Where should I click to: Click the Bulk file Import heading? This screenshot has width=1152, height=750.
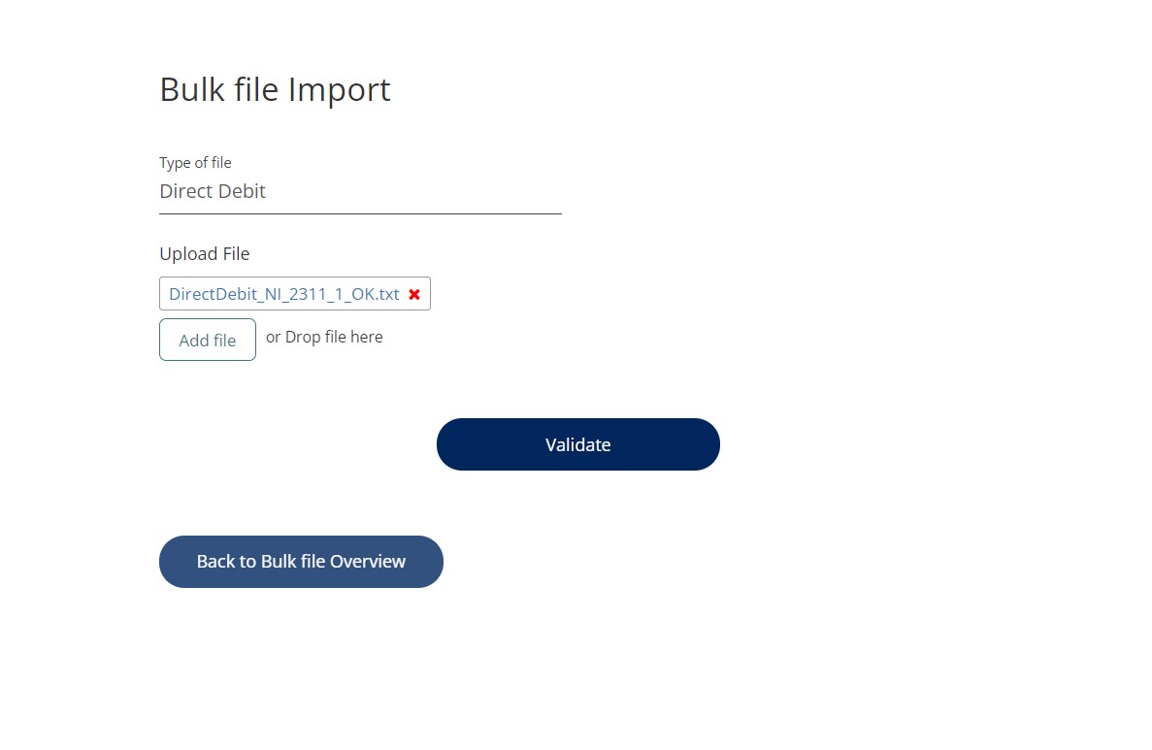(x=275, y=89)
